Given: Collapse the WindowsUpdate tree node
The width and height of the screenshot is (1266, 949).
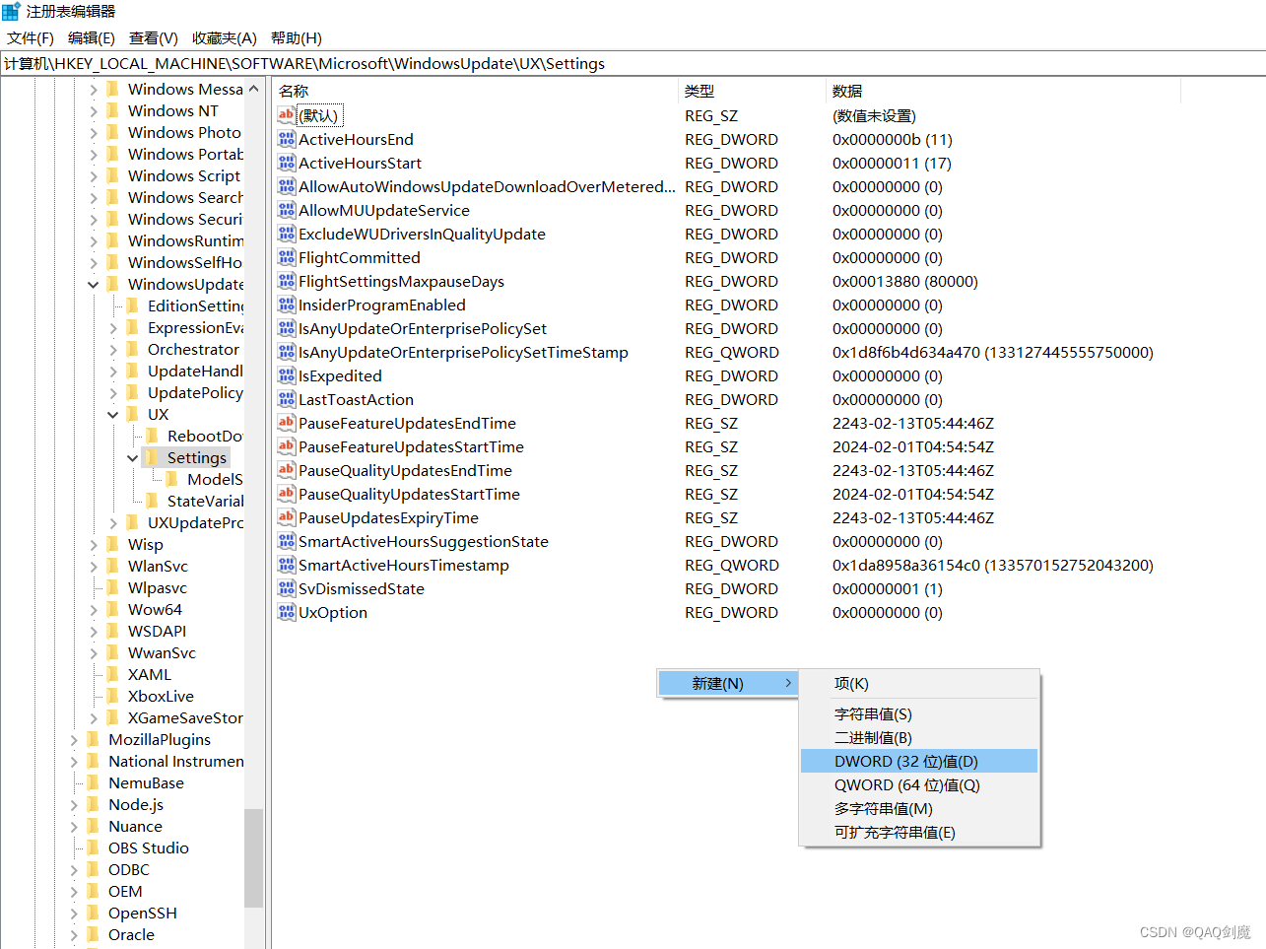Looking at the screenshot, I should [x=94, y=284].
